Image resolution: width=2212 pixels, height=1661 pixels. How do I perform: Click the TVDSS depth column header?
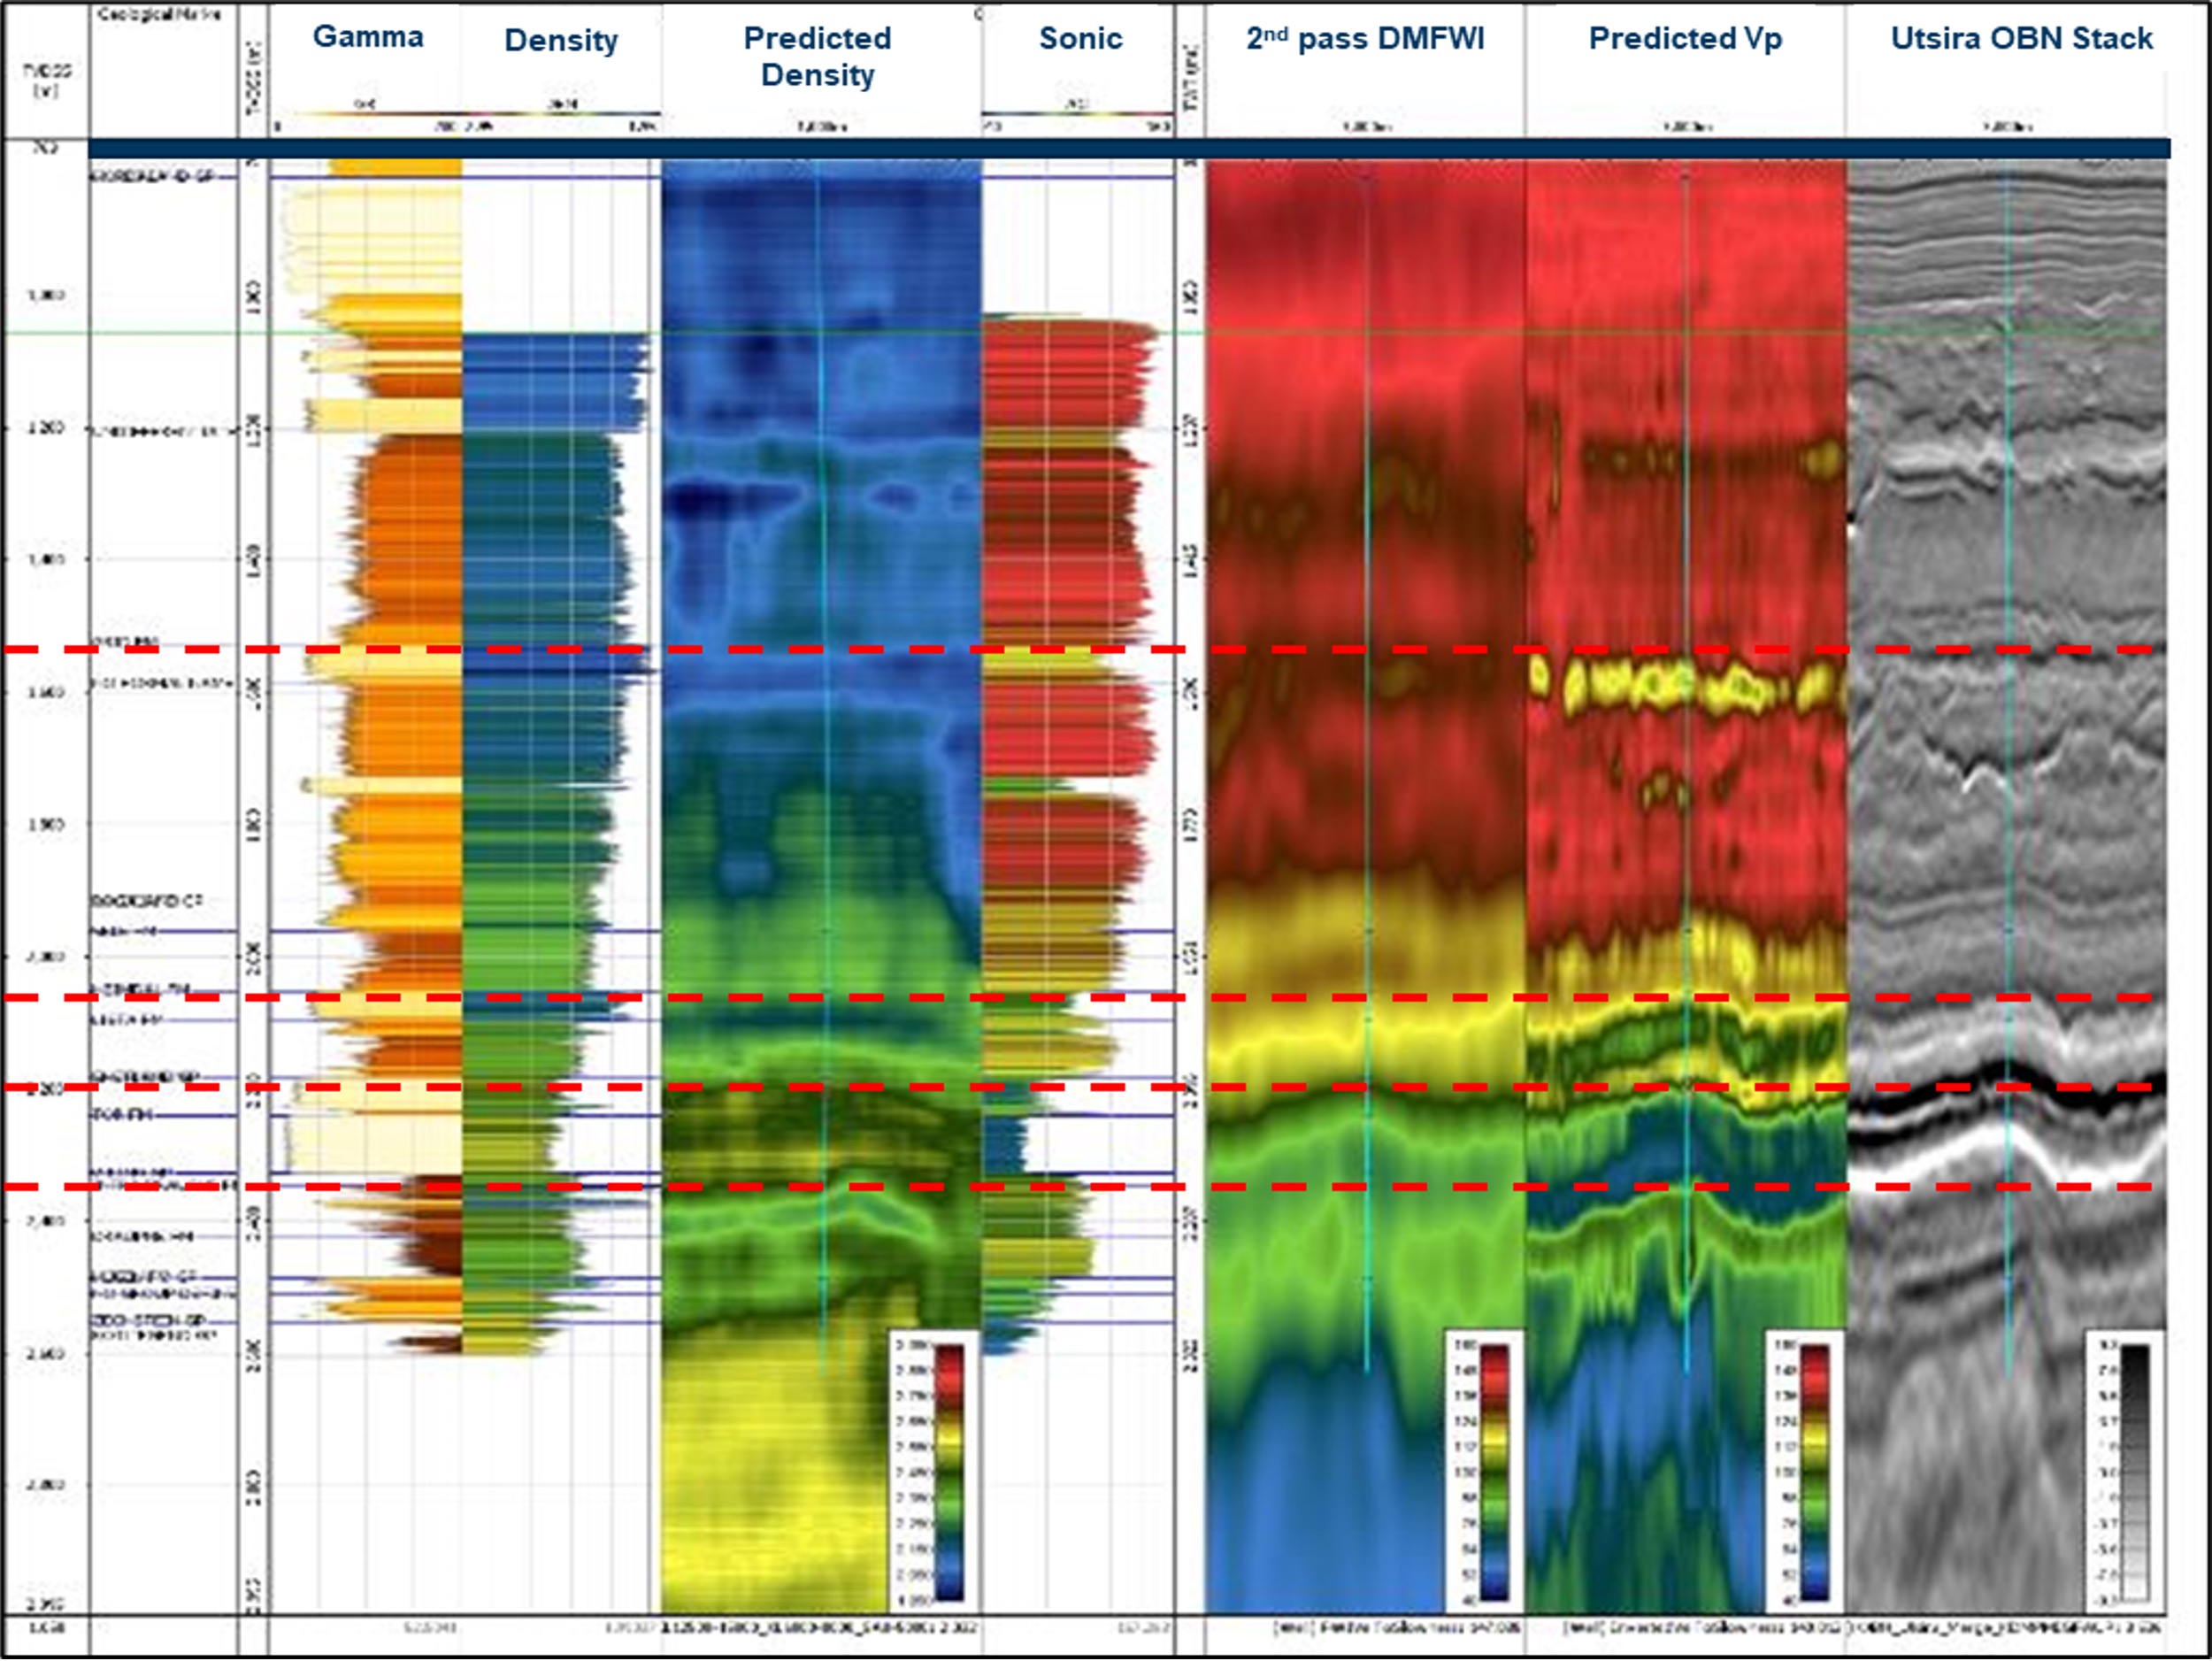tap(45, 80)
